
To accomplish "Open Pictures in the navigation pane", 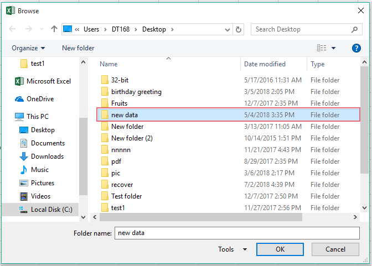I will click(37, 183).
